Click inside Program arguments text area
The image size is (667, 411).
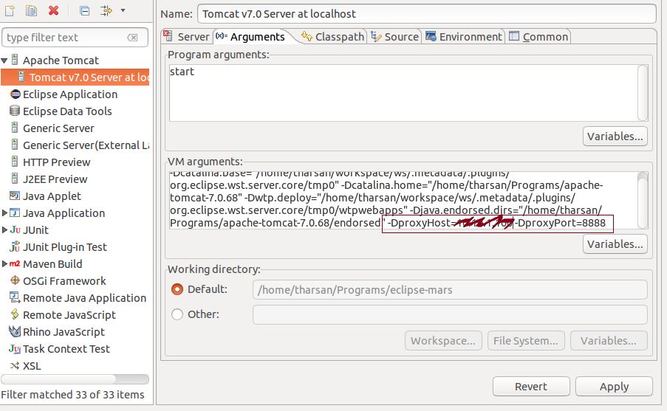pyautogui.click(x=403, y=93)
